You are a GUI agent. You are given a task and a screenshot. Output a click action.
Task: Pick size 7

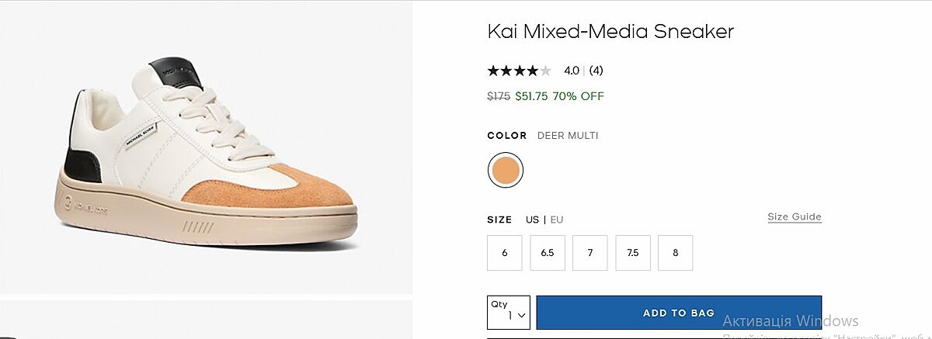(x=590, y=253)
